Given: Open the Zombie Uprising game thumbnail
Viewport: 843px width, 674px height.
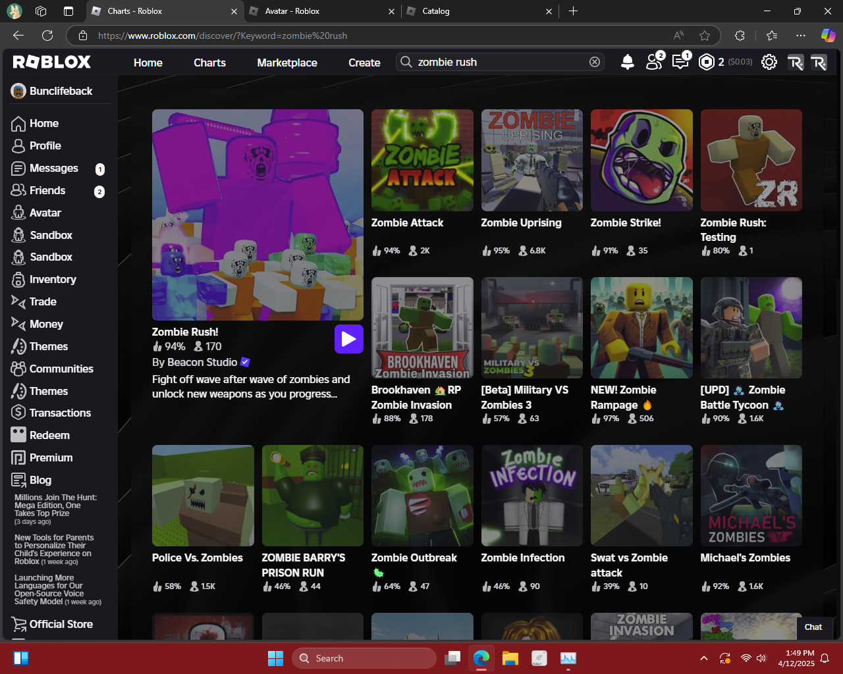Looking at the screenshot, I should [x=532, y=160].
